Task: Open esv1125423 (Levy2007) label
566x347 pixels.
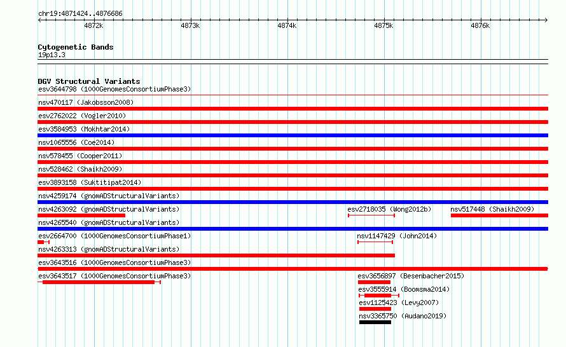Action: coord(399,303)
